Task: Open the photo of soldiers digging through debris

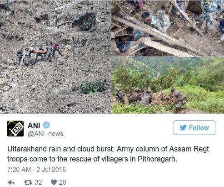Action: pos(168,28)
